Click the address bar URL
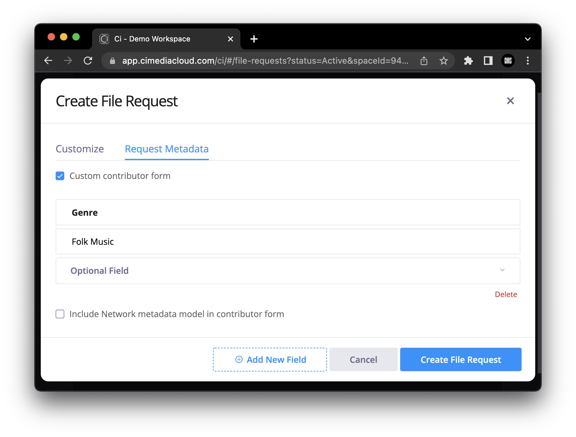 [x=265, y=61]
